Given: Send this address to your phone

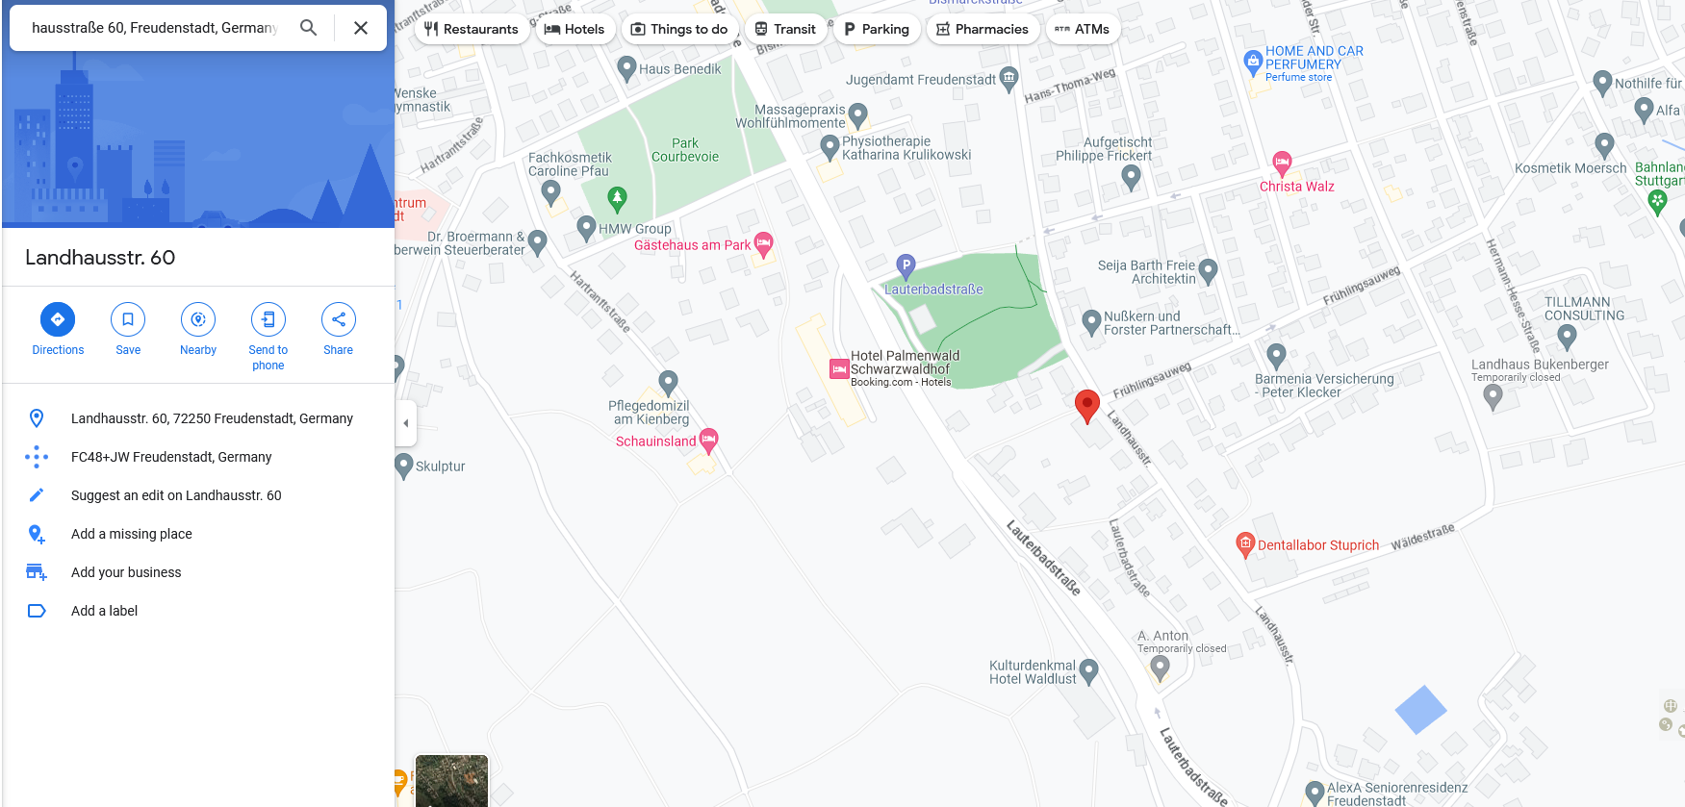Looking at the screenshot, I should coord(268,319).
